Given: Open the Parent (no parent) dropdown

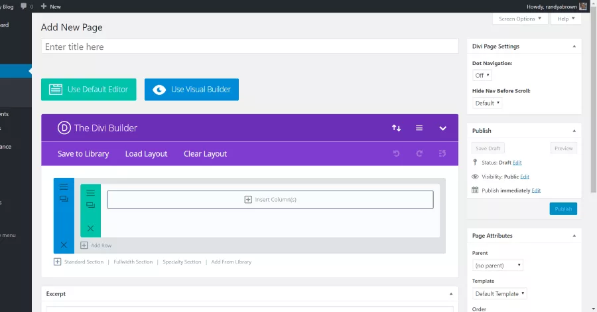Looking at the screenshot, I should click(x=497, y=265).
